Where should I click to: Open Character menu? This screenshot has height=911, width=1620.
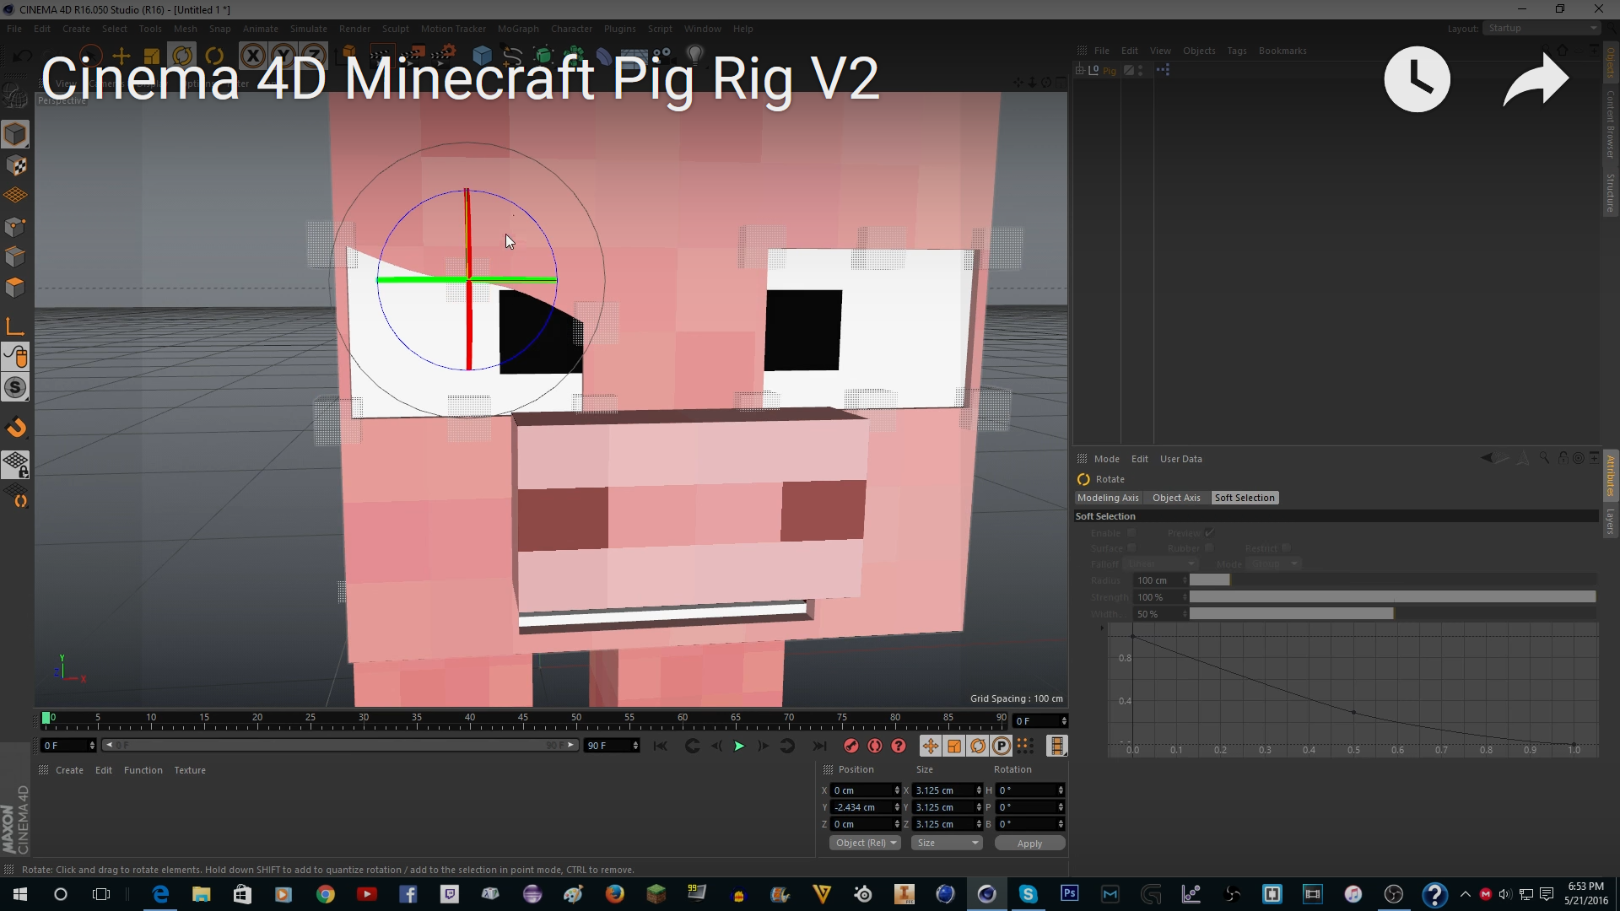click(571, 29)
